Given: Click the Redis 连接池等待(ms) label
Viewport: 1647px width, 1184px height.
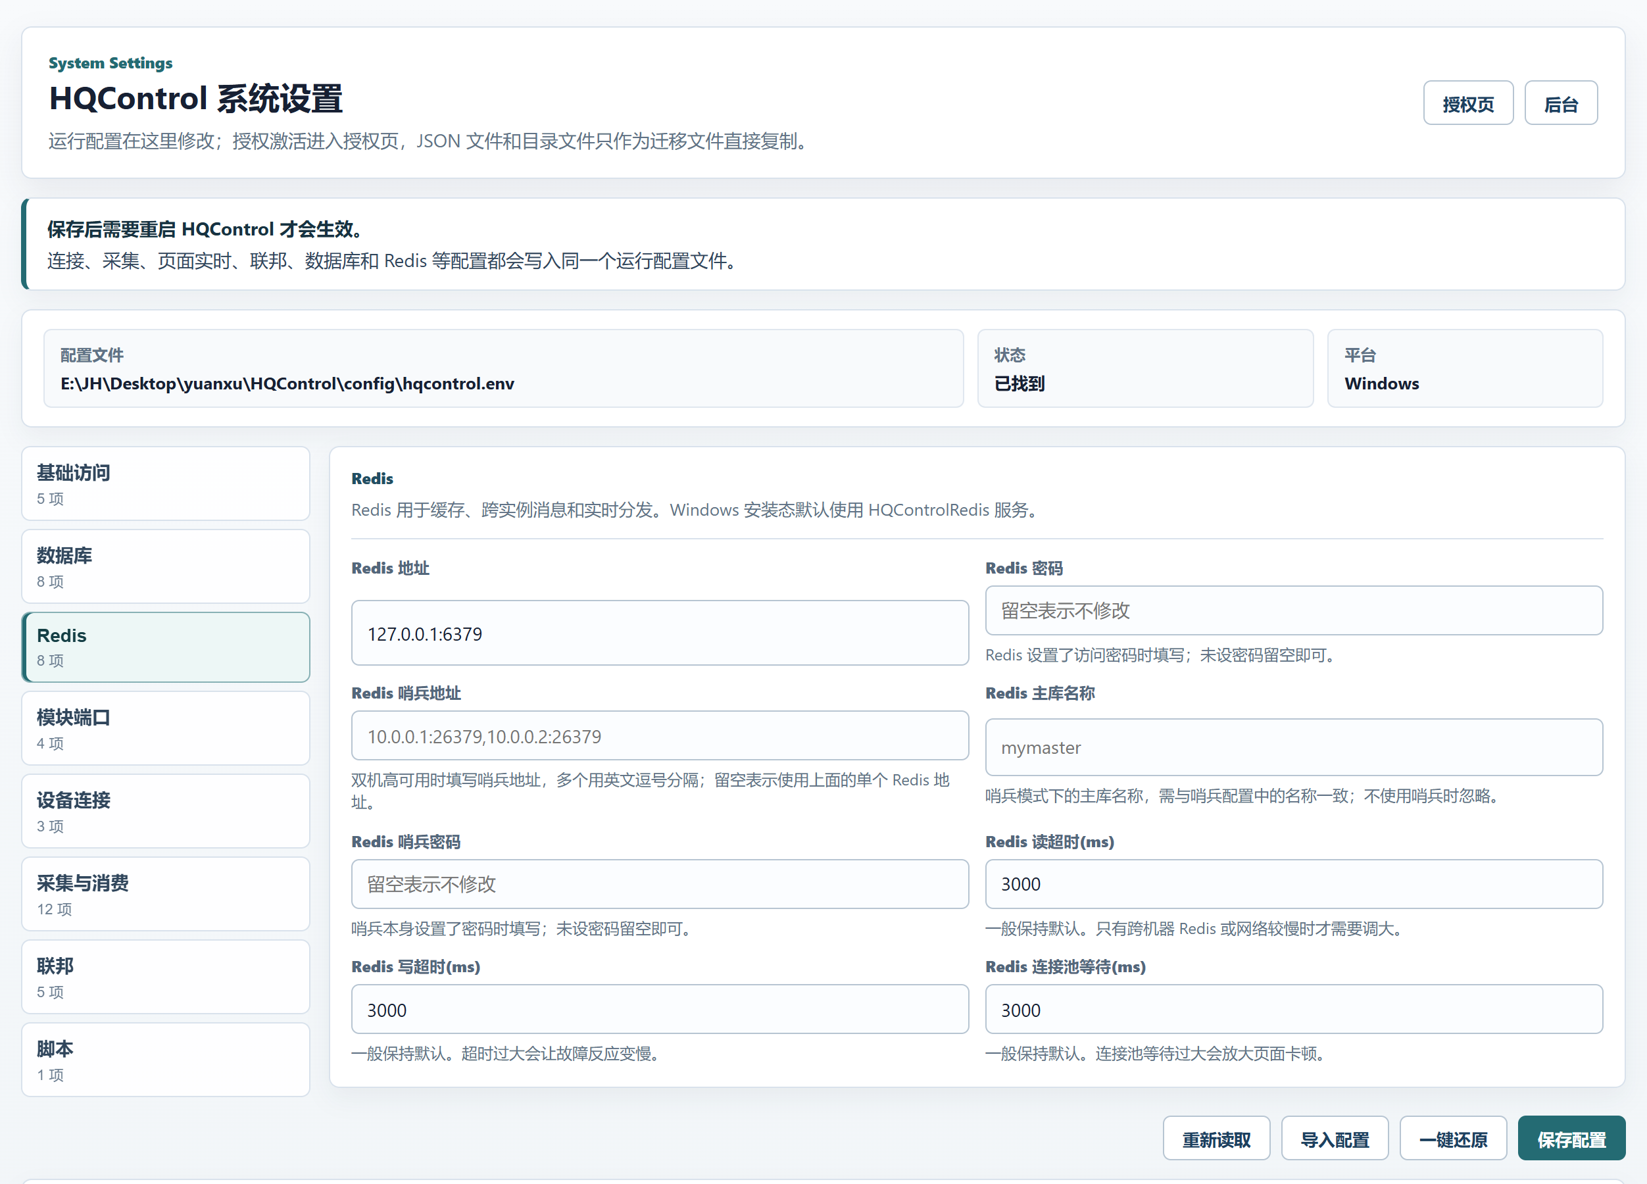Looking at the screenshot, I should point(1066,967).
